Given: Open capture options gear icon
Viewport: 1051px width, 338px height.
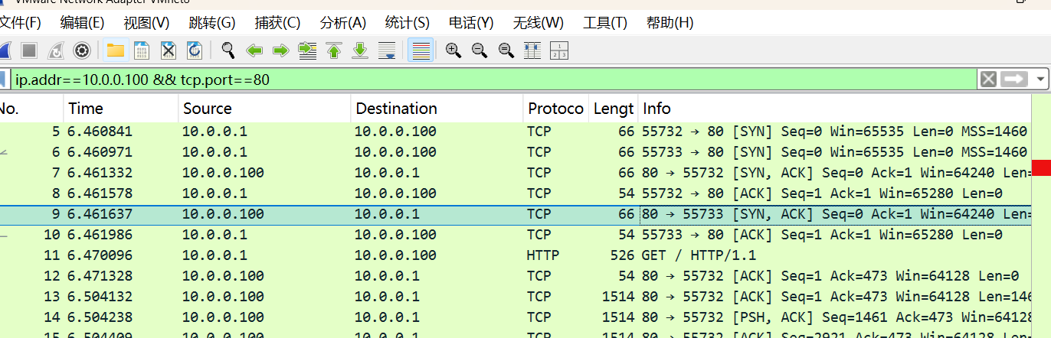Looking at the screenshot, I should coord(82,51).
